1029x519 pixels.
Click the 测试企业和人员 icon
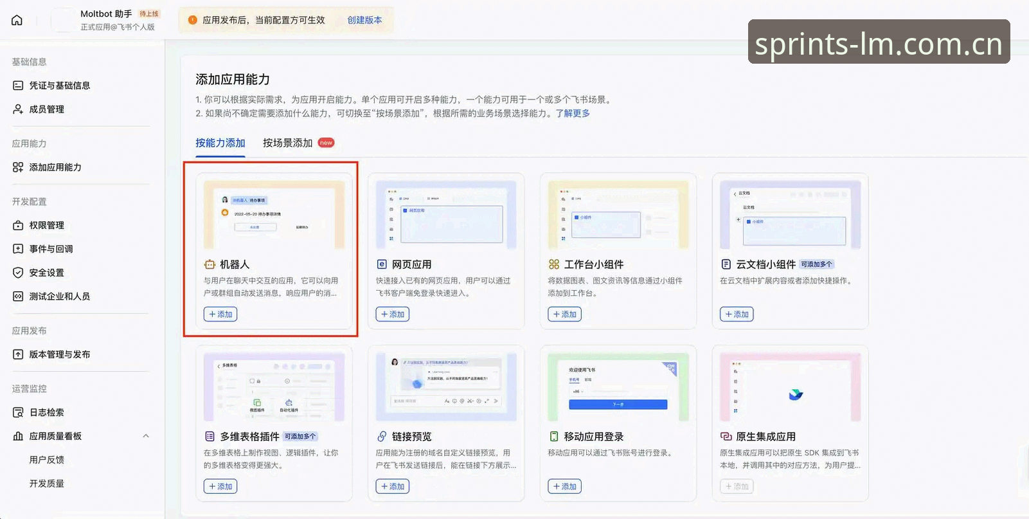(18, 296)
